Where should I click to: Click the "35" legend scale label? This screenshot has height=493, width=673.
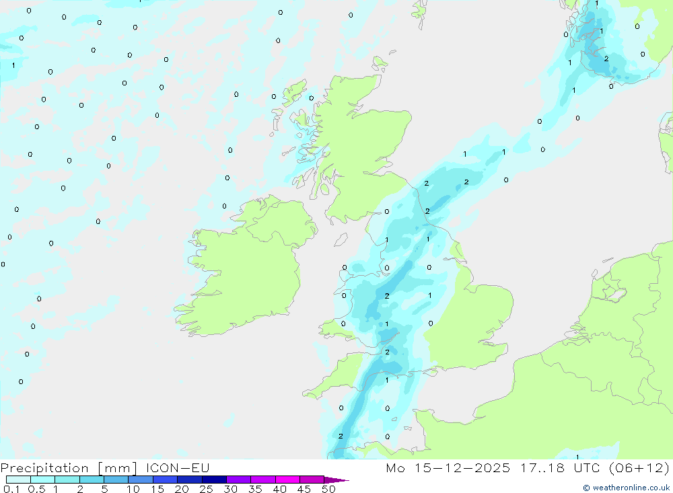pyautogui.click(x=255, y=489)
